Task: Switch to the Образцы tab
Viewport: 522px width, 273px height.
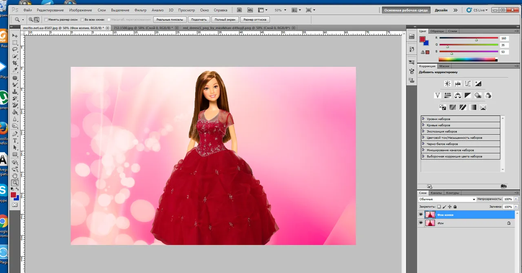Action: coord(437,31)
